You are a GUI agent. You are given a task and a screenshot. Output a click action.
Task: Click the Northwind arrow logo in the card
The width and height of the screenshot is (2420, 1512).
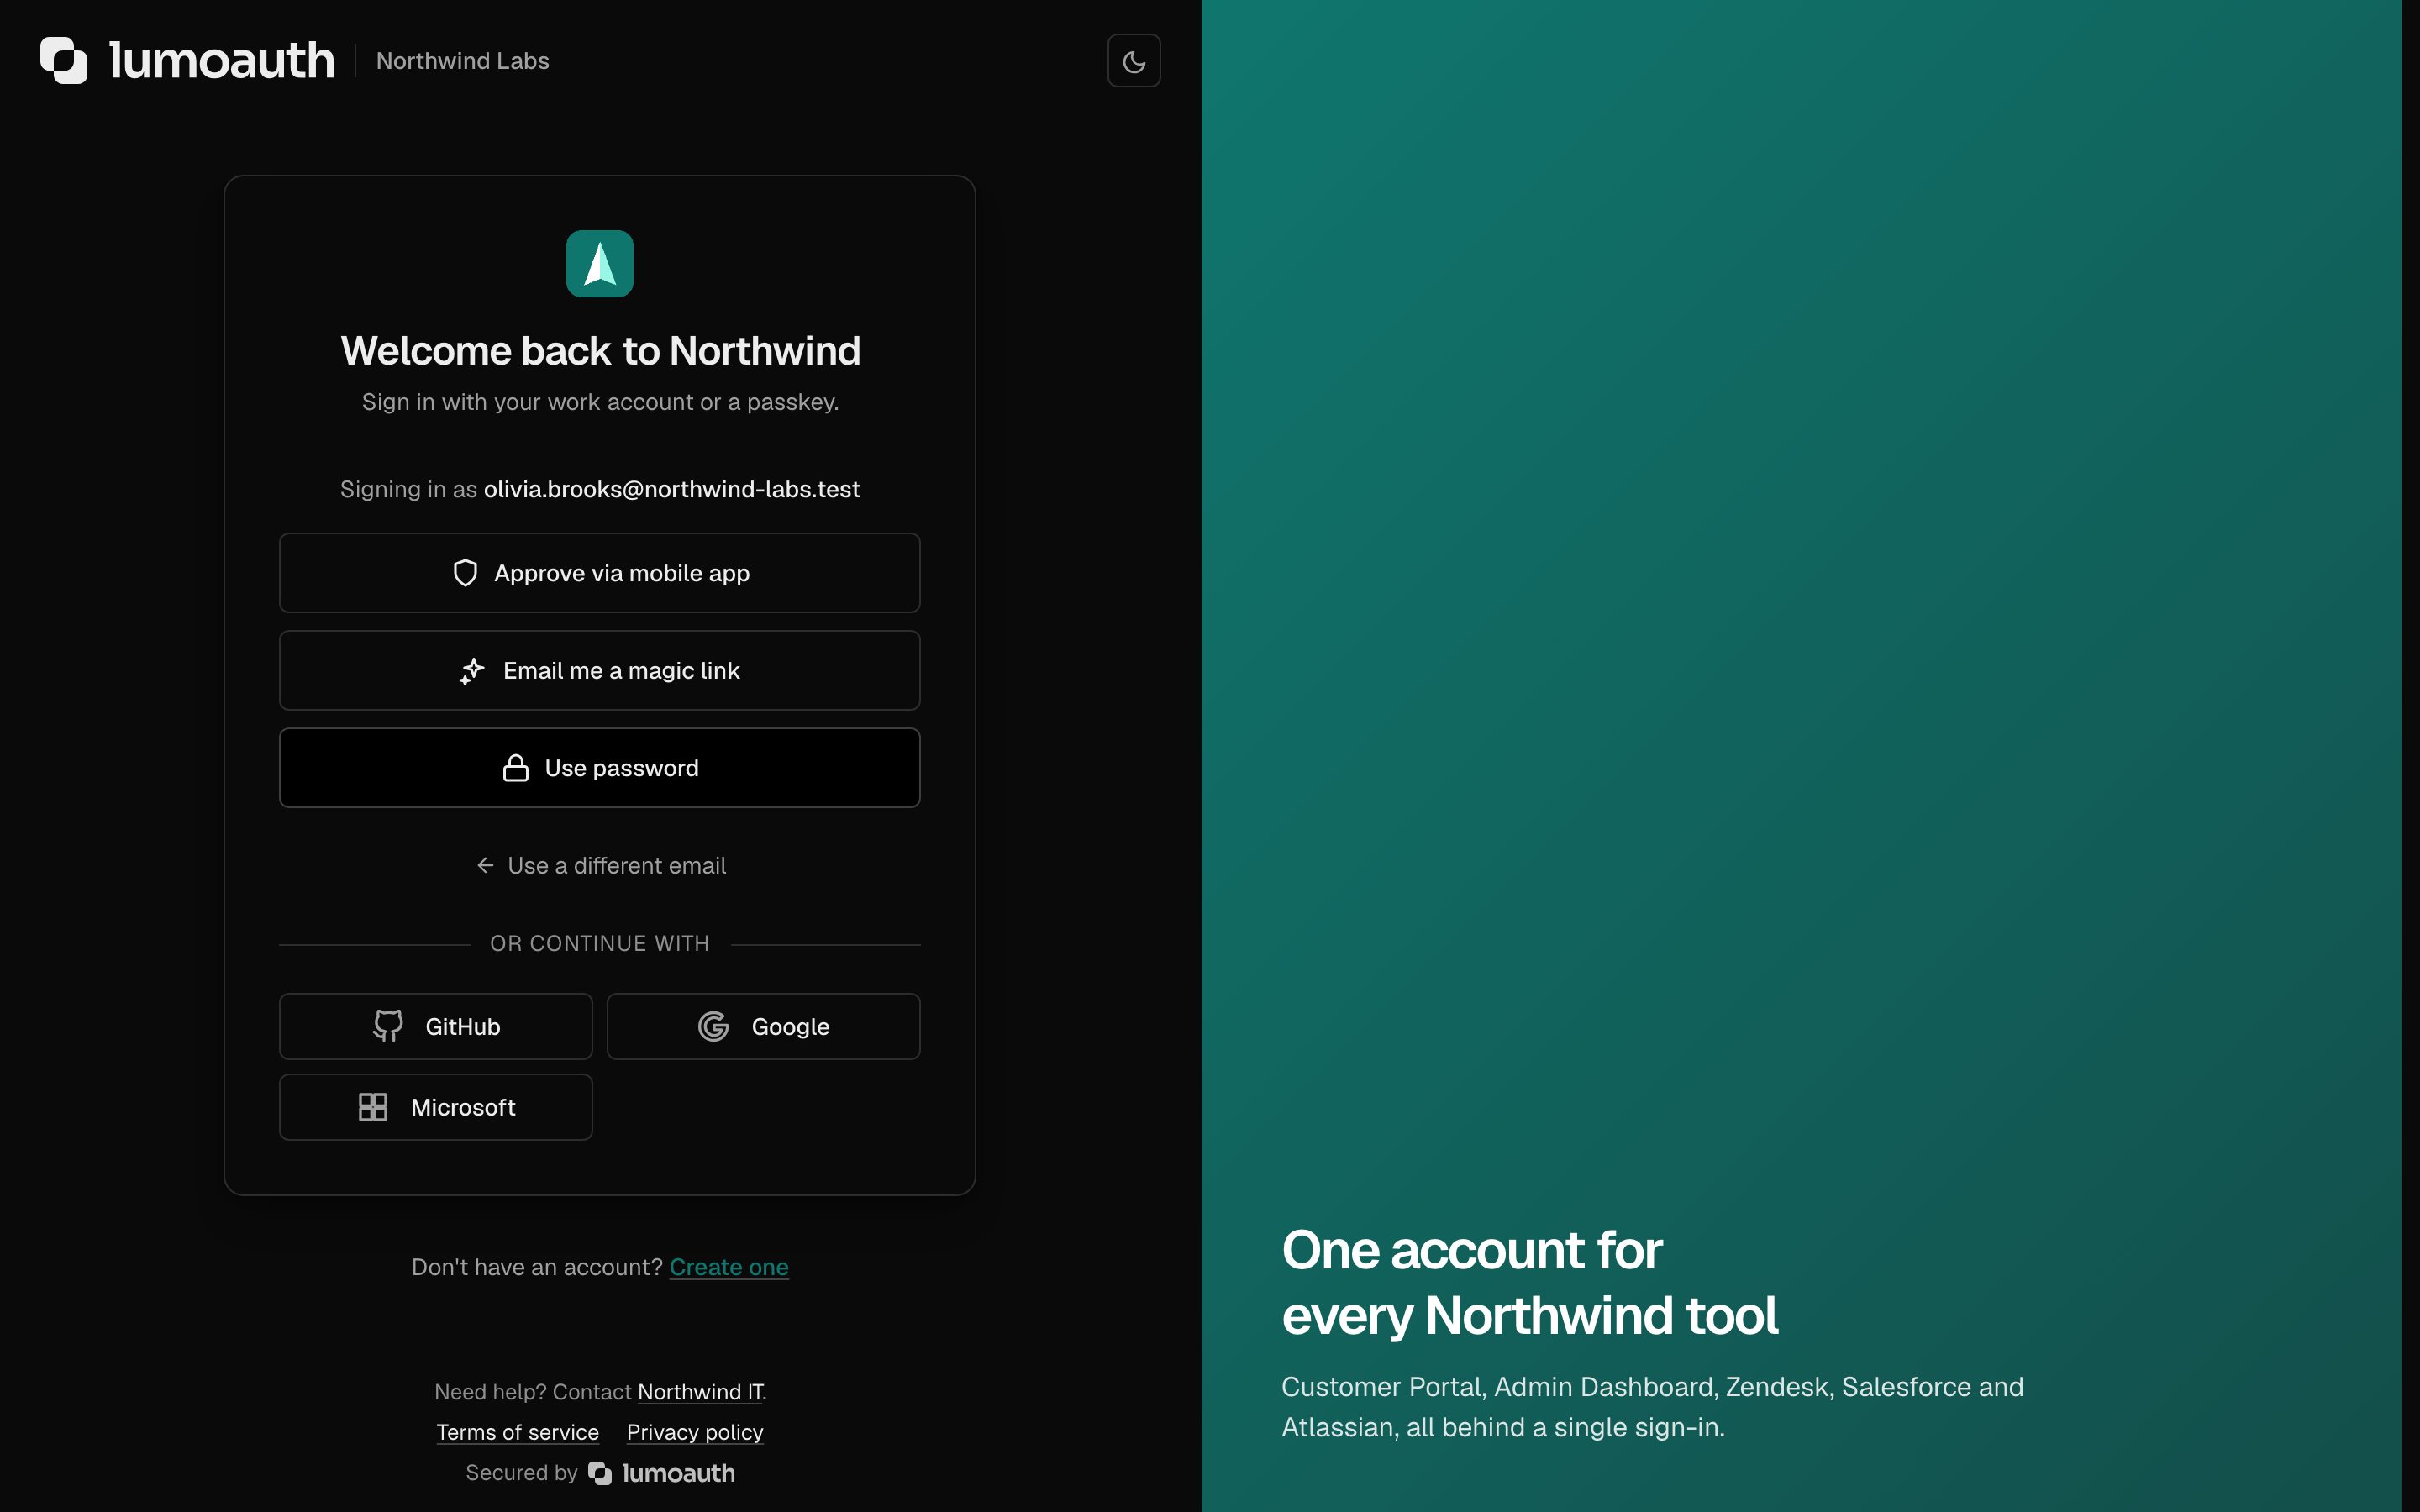(599, 264)
